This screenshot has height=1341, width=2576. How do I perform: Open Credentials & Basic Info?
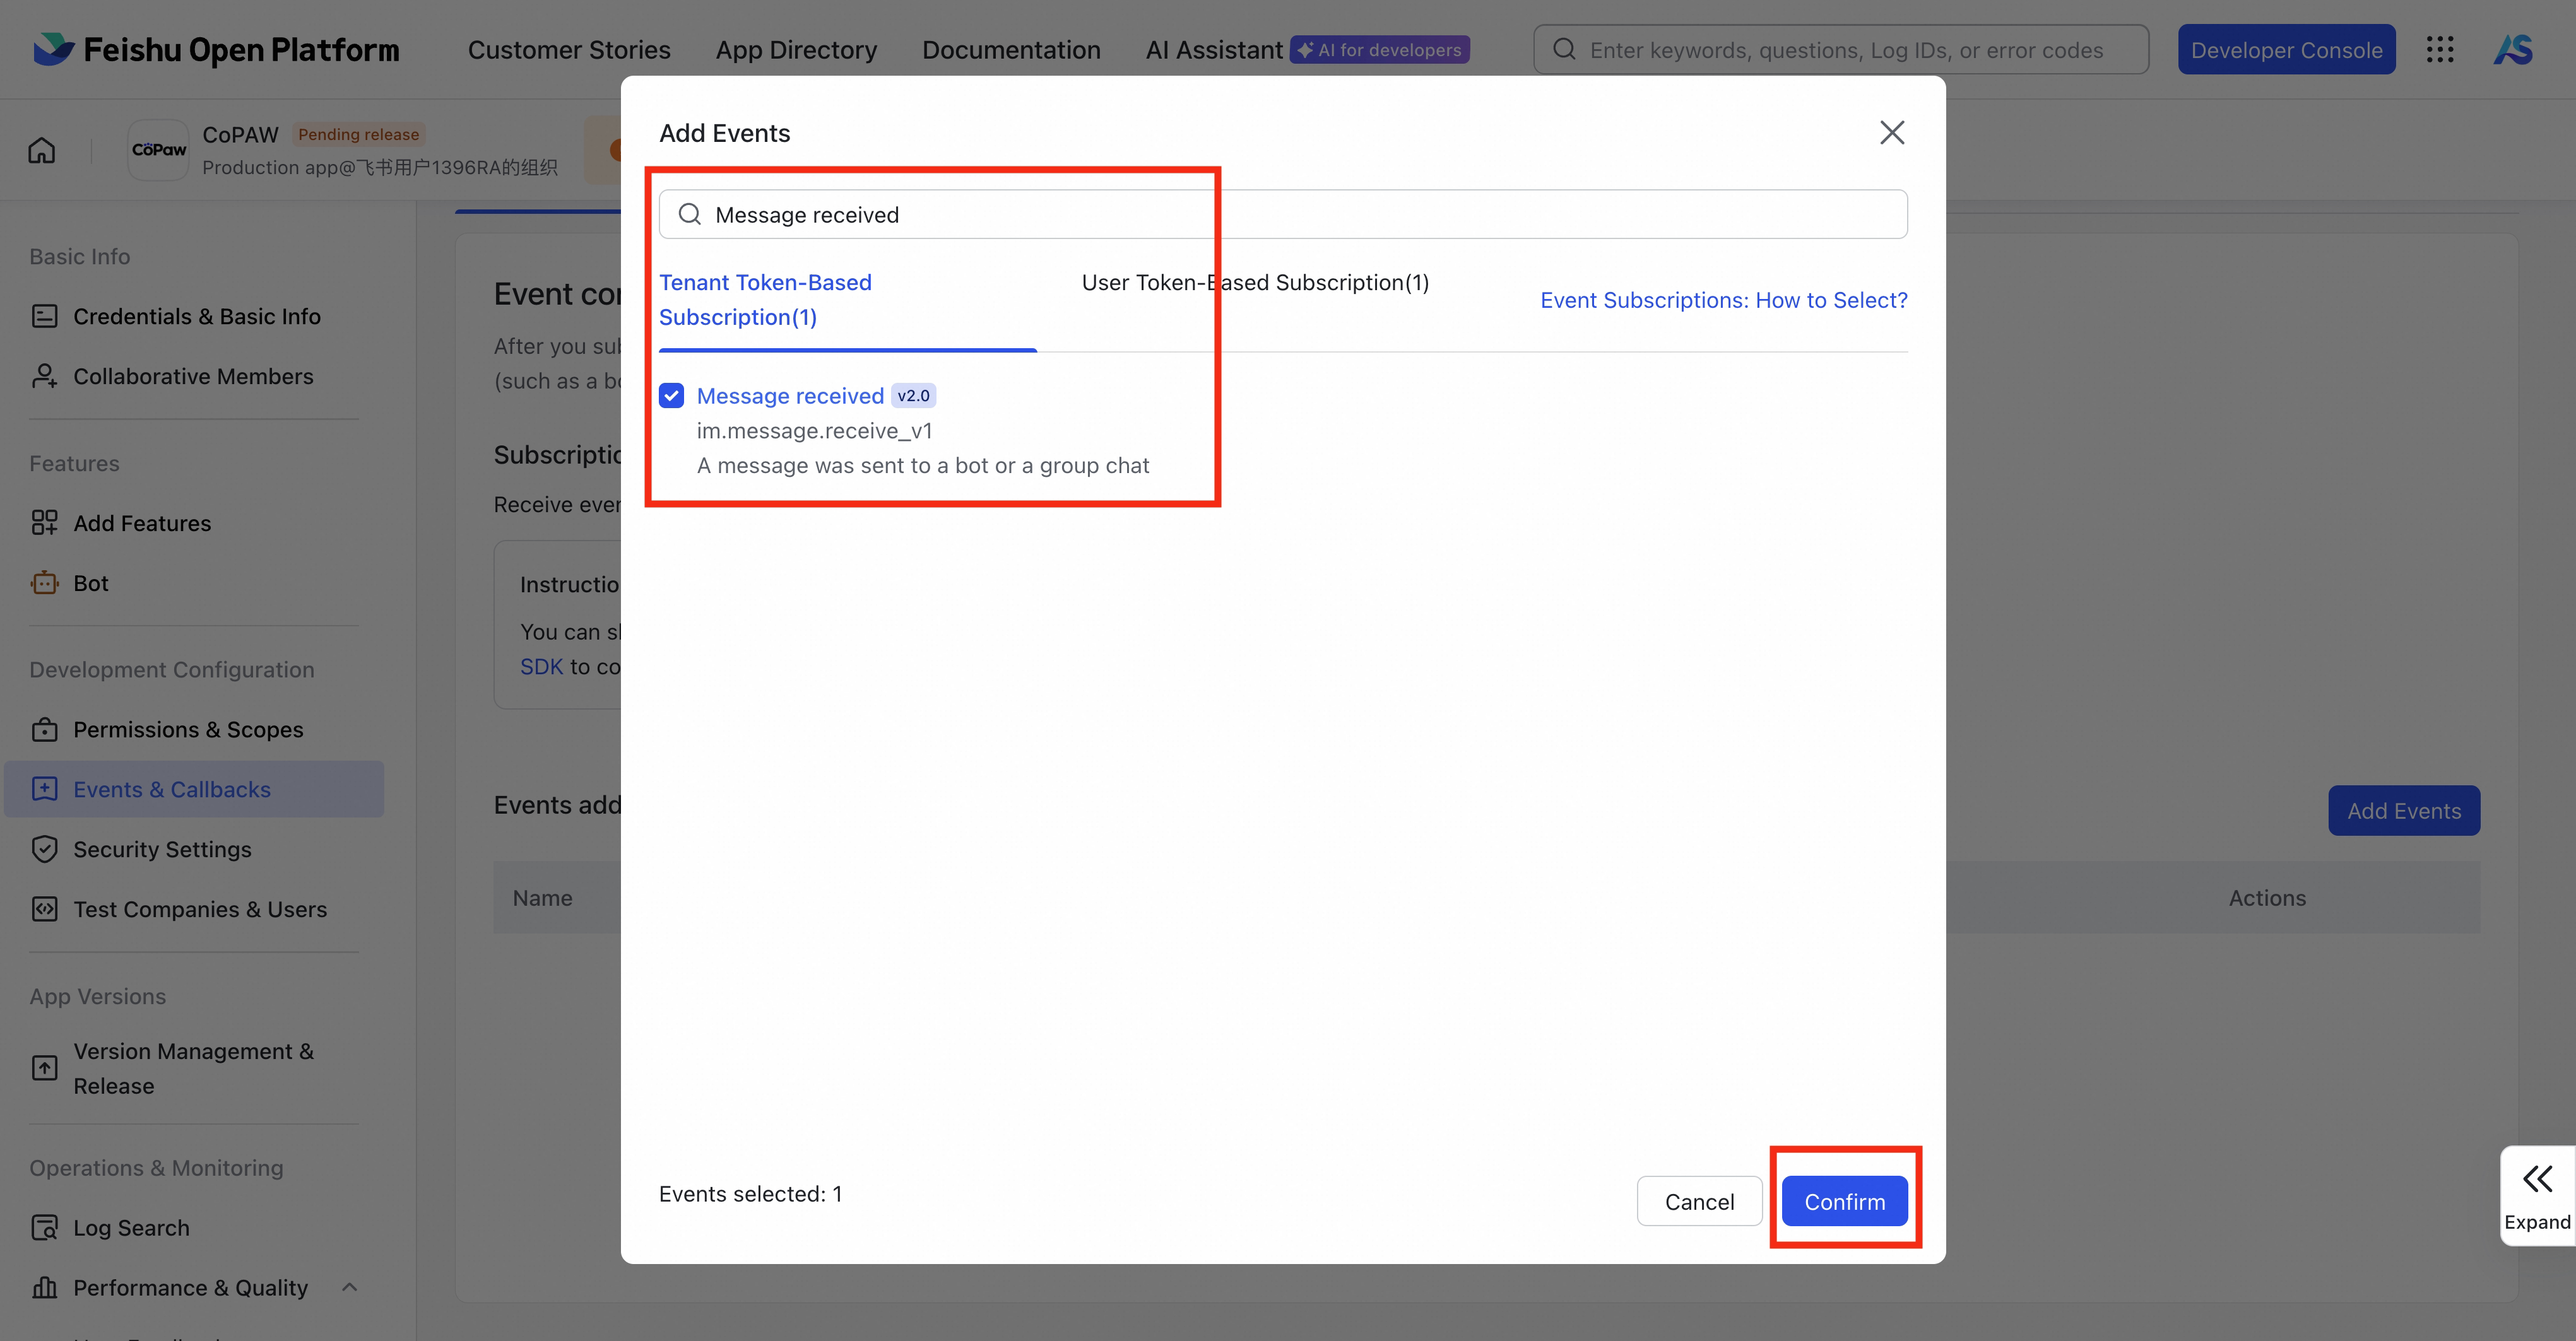(x=196, y=317)
